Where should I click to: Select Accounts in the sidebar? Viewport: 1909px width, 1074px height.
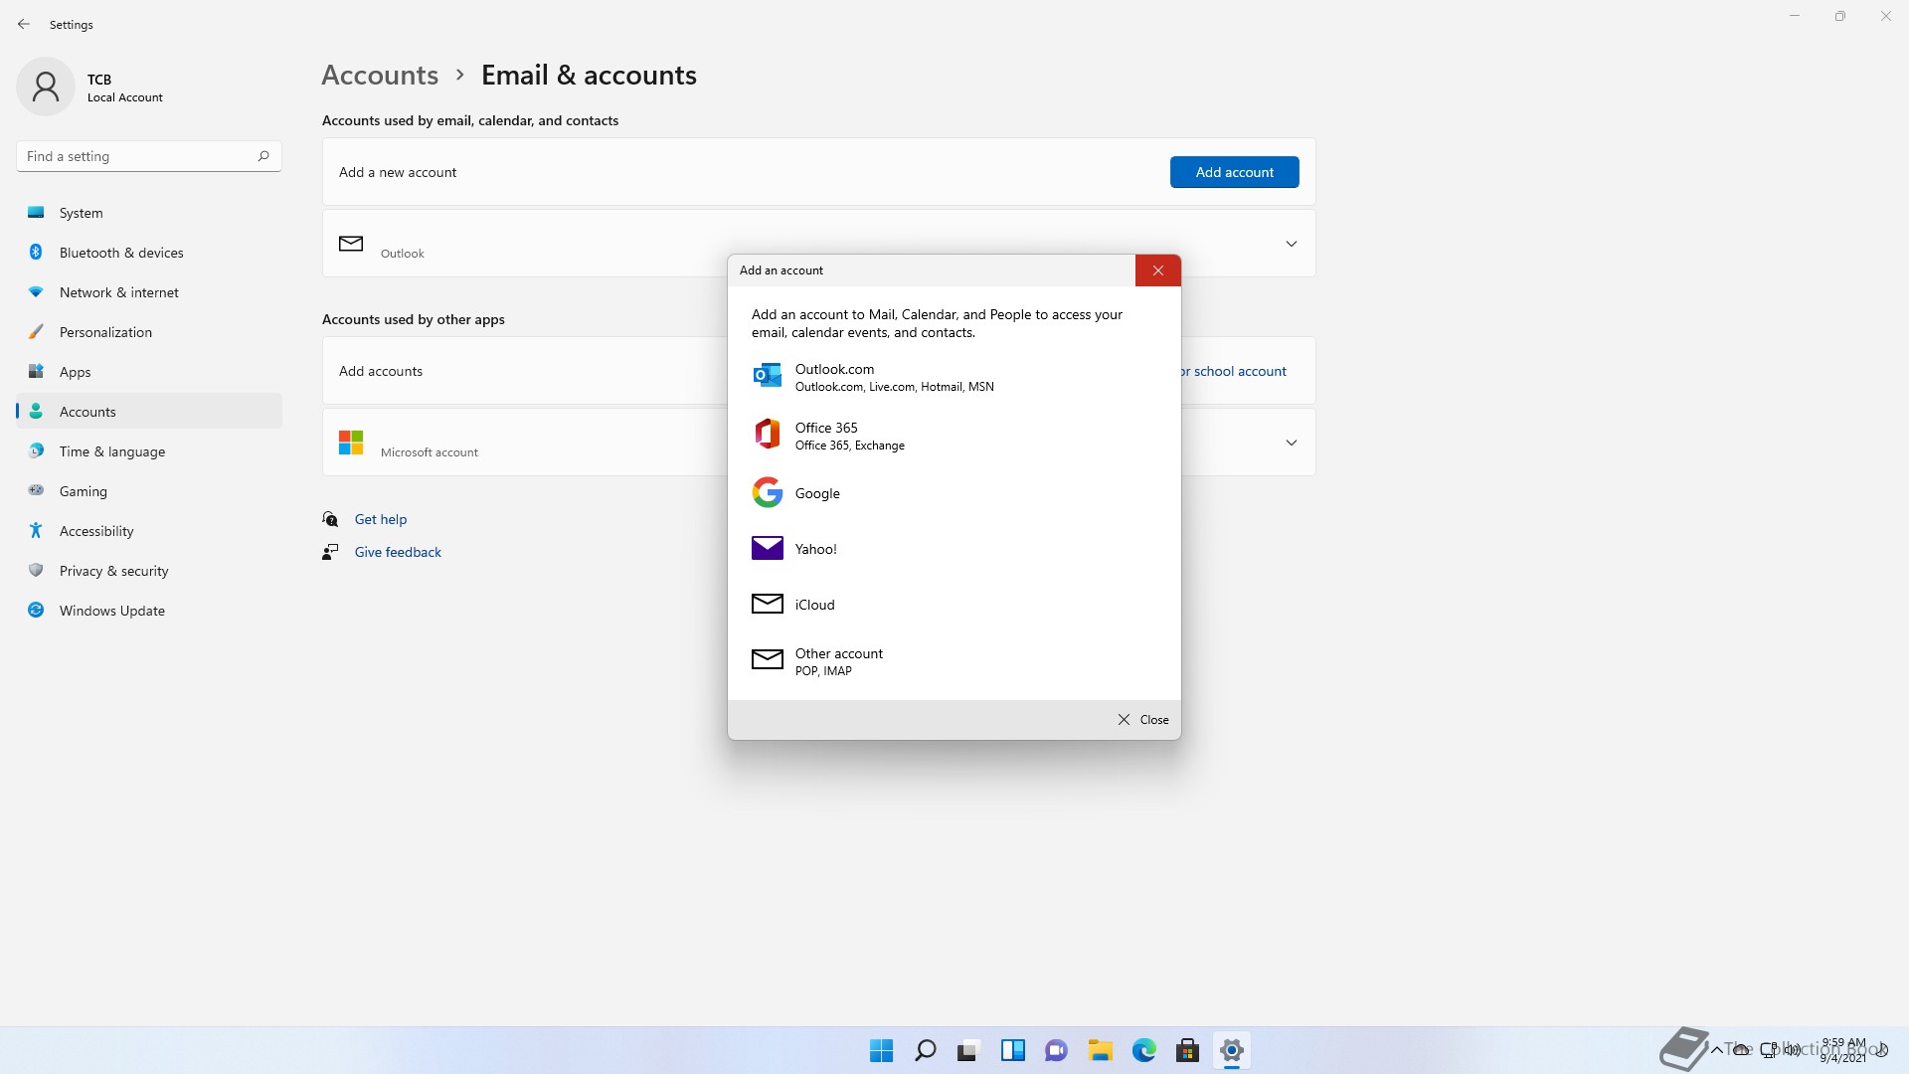point(149,412)
